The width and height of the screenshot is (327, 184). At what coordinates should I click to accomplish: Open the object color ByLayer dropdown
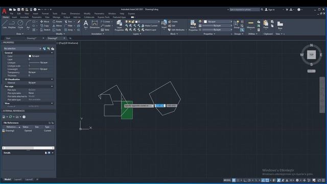click(x=218, y=21)
